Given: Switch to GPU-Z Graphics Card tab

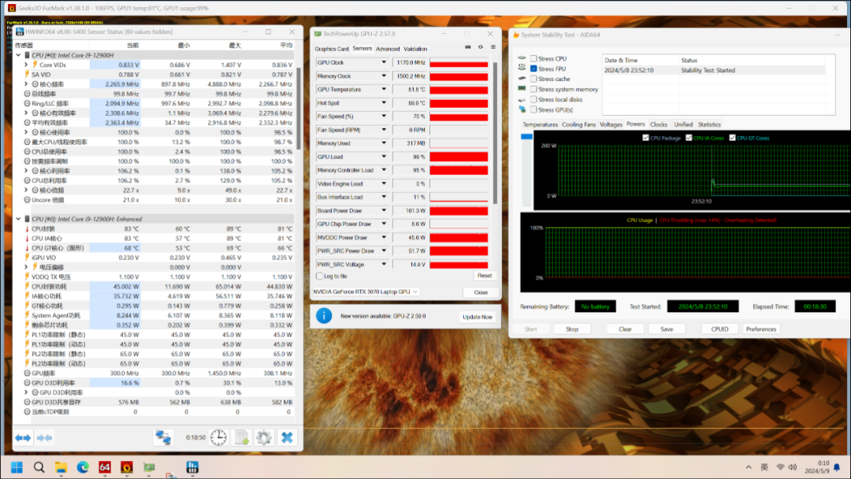Looking at the screenshot, I should tap(332, 49).
